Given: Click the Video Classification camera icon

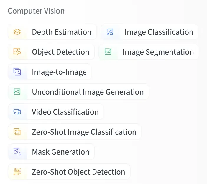Looking at the screenshot, I should tap(17, 112).
